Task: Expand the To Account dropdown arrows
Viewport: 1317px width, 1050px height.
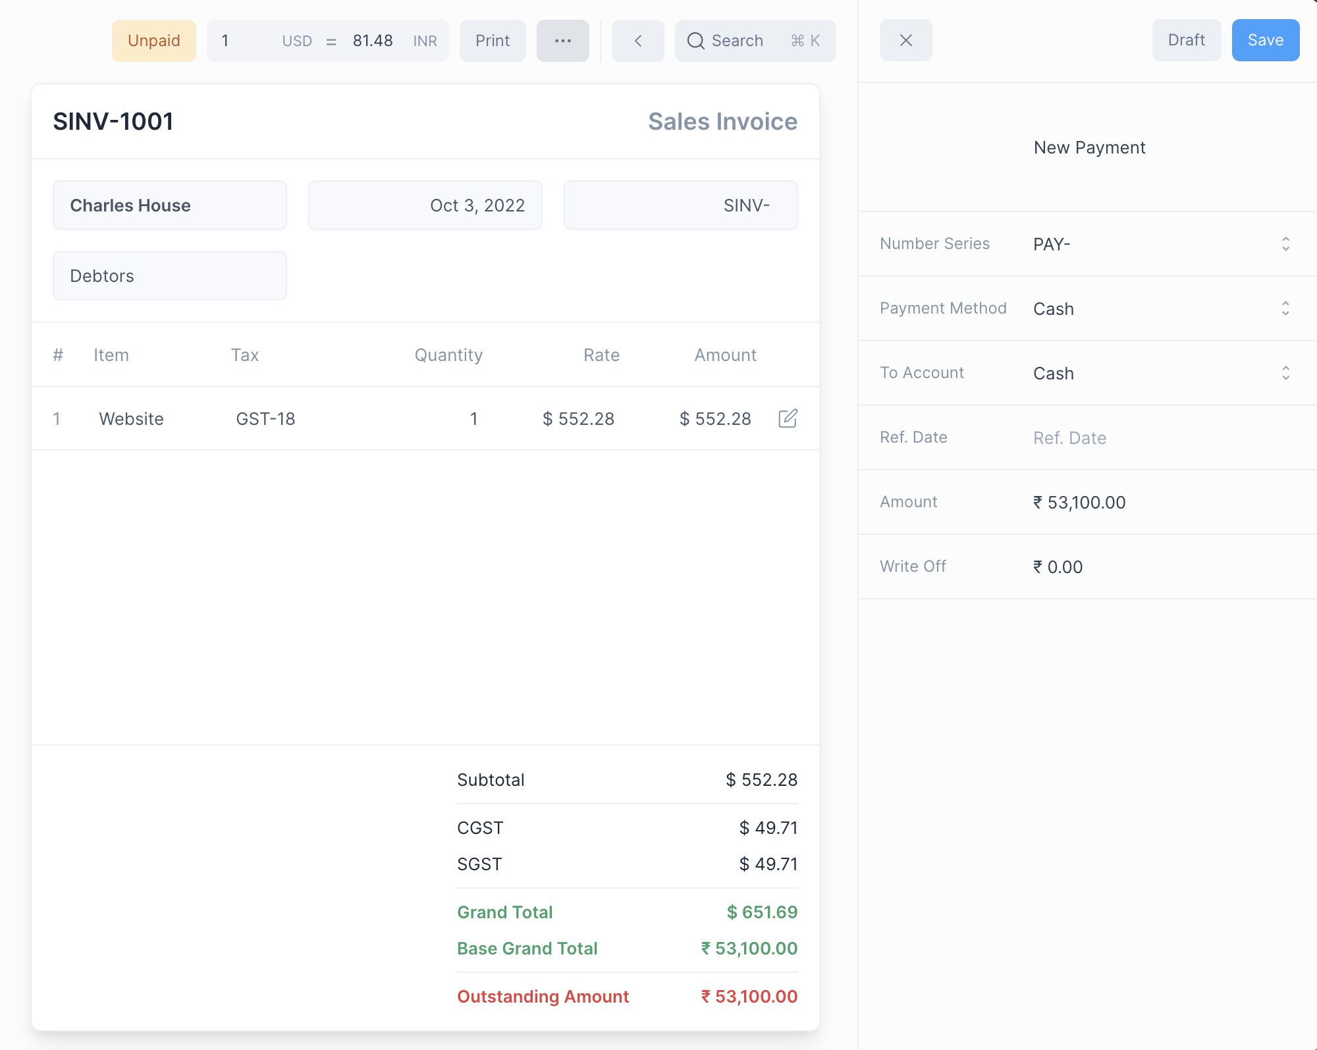Action: tap(1285, 373)
